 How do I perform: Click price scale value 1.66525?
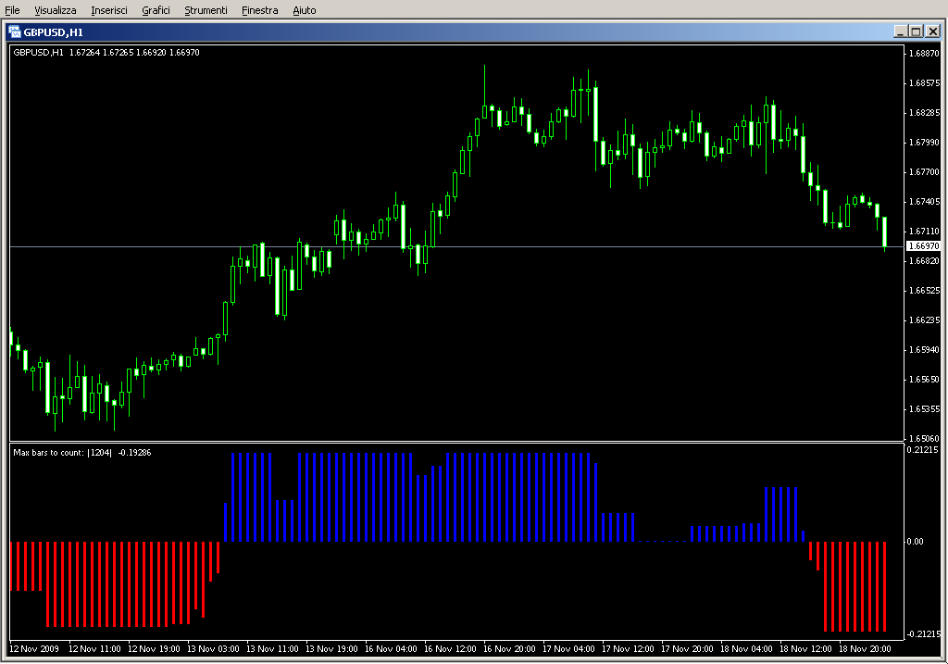(924, 290)
